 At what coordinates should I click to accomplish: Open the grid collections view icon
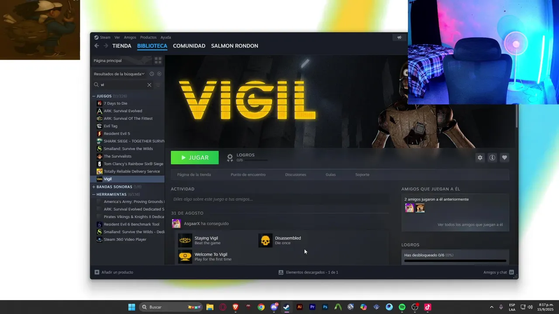click(158, 61)
